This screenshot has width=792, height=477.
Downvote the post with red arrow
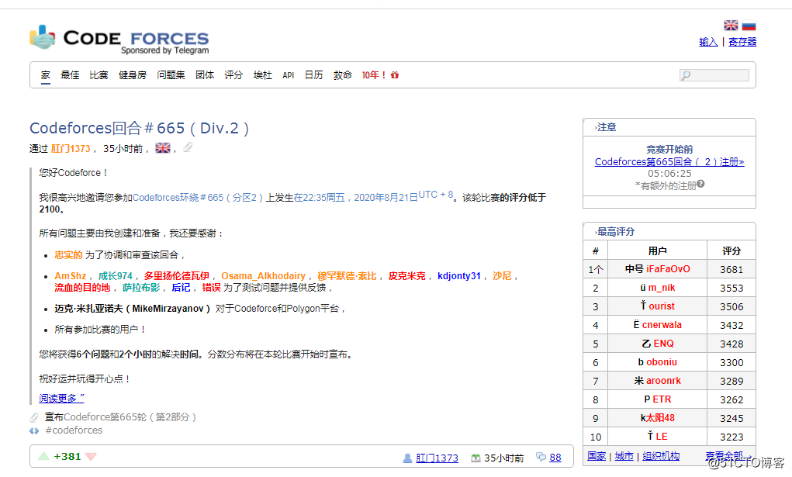tap(91, 457)
